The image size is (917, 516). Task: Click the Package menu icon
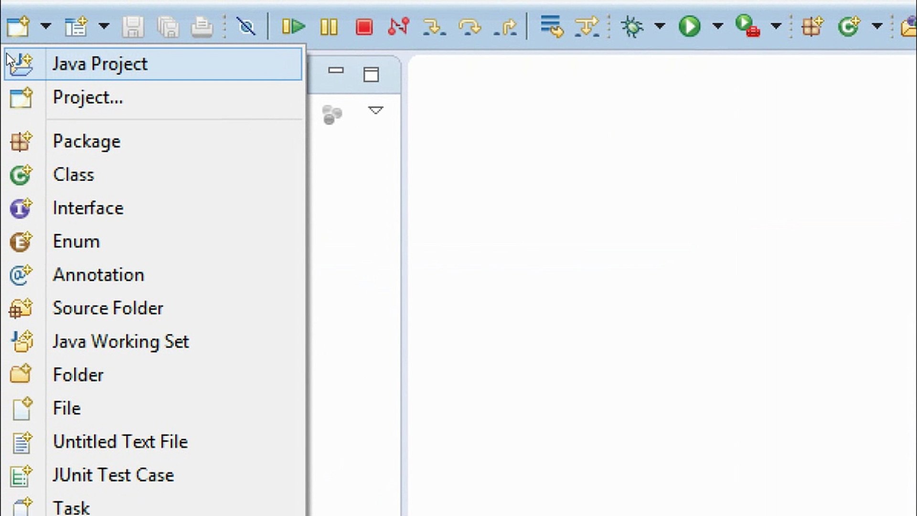(x=21, y=141)
